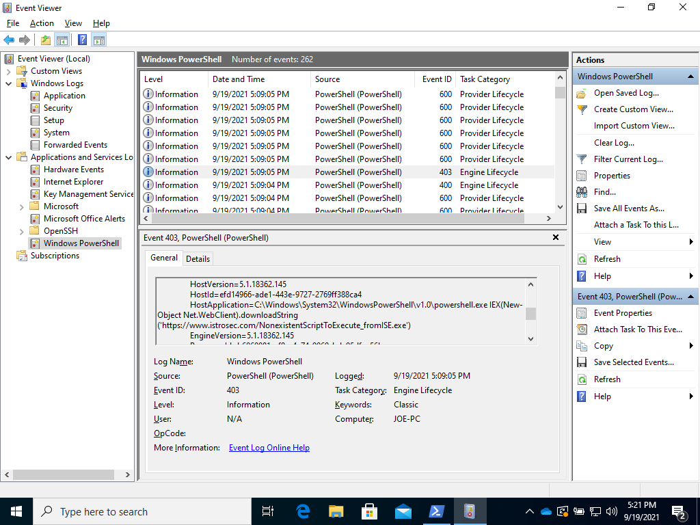Open Microsoft Store from the taskbar
Viewport: 700px width, 525px height.
[370, 511]
